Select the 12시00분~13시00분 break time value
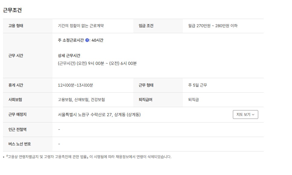The width and height of the screenshot is (292, 175). (75, 85)
